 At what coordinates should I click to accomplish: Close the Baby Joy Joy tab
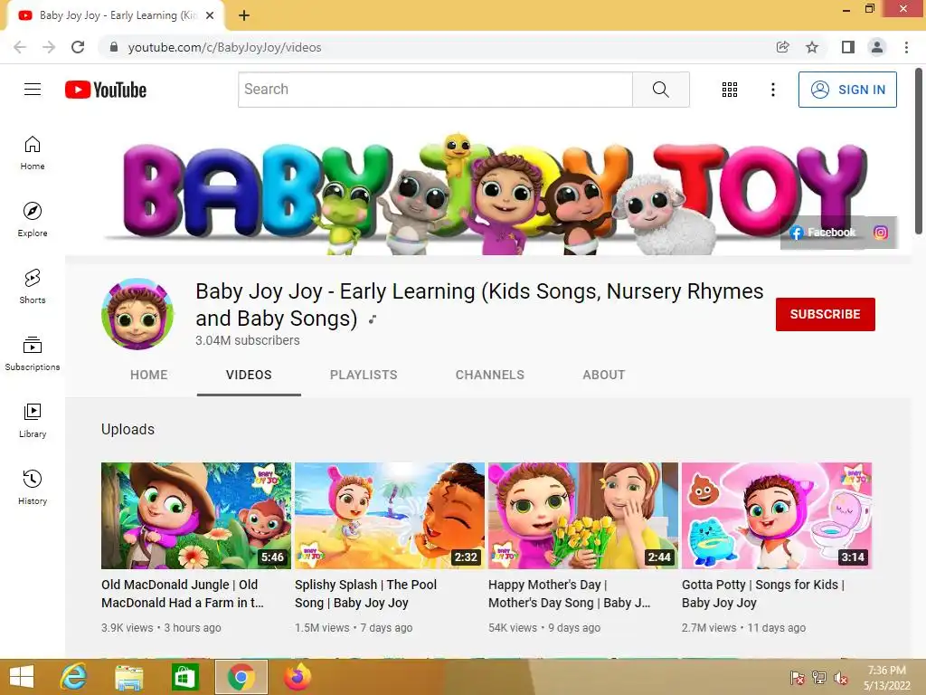(210, 16)
